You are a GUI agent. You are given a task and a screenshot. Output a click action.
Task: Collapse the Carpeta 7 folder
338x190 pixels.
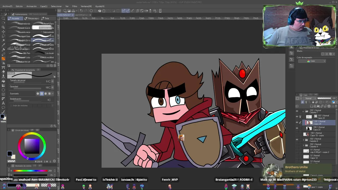303,111
